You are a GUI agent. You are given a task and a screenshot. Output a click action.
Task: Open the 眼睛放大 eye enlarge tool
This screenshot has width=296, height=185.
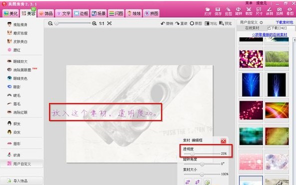(17, 61)
